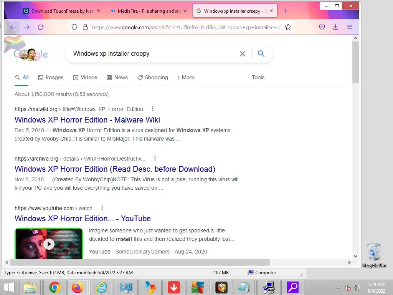Go back to the previous page
This screenshot has height=295, width=393.
click(x=13, y=27)
